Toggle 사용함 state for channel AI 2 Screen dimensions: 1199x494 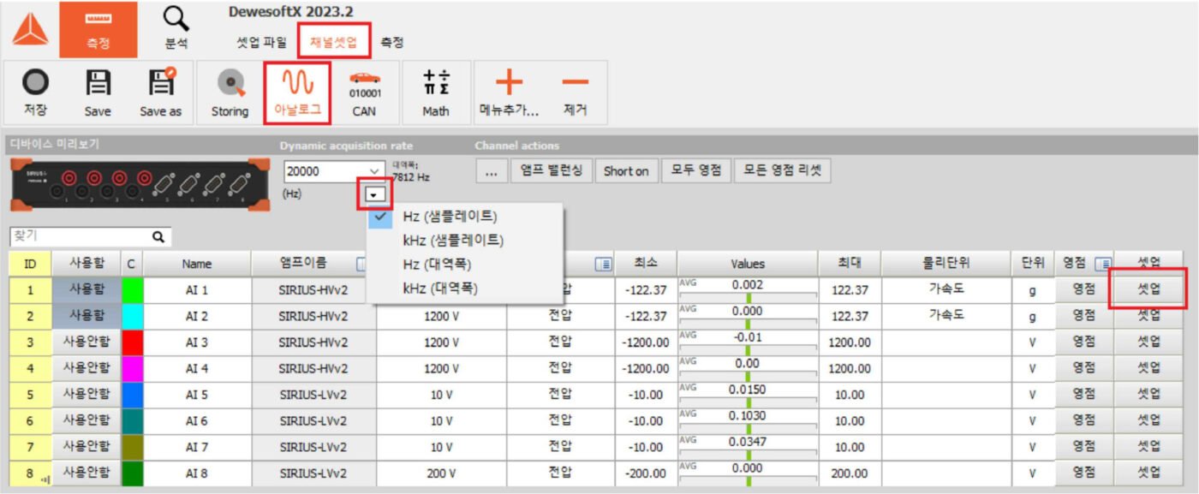(86, 316)
